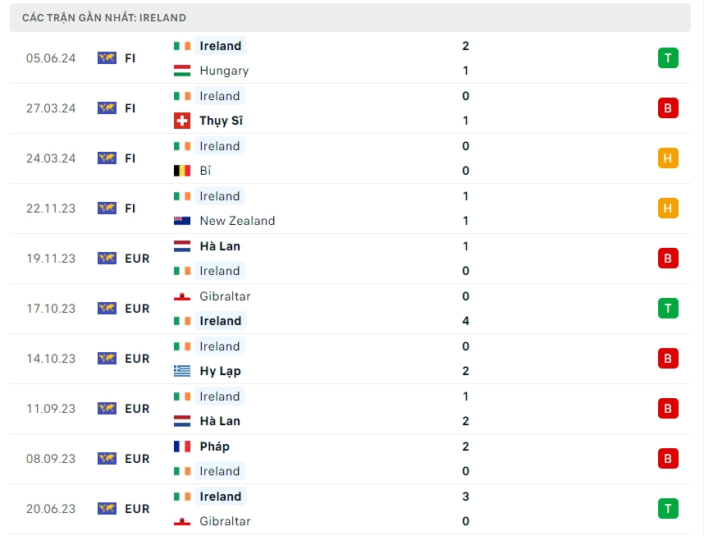The height and width of the screenshot is (536, 704).
Task: Click the 20.06.23 match date
Action: click(51, 509)
